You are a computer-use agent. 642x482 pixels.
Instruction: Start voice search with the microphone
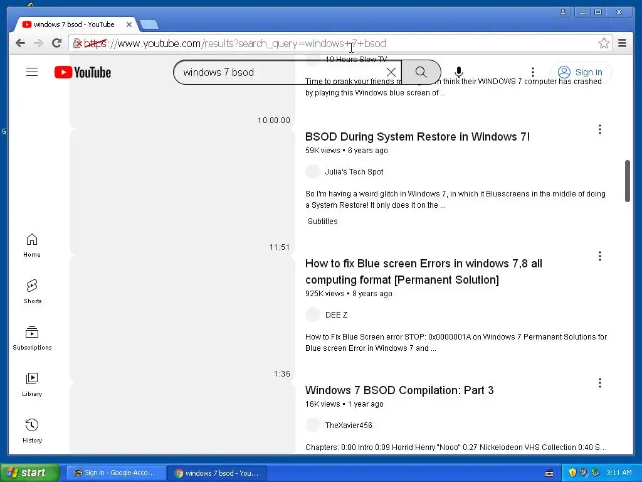[x=458, y=73]
